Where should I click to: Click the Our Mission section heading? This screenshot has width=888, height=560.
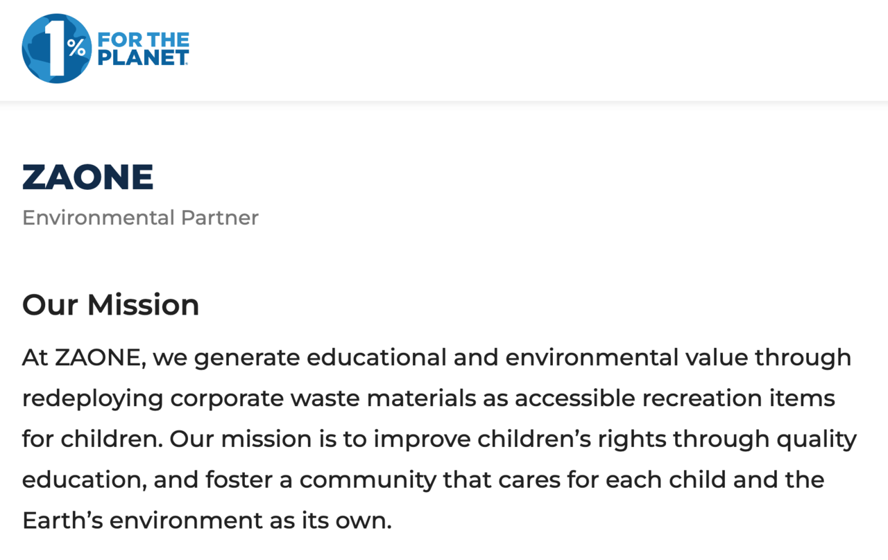[x=111, y=305]
